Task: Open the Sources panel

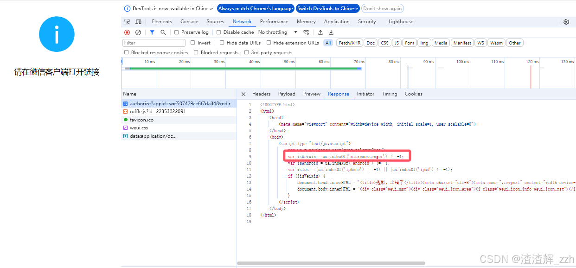Action: (215, 22)
